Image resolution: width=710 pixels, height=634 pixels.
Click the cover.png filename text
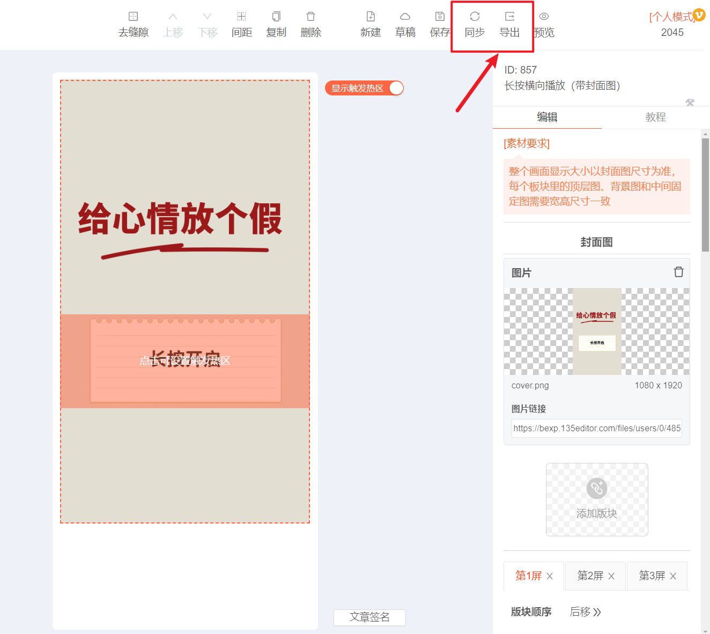tap(530, 385)
